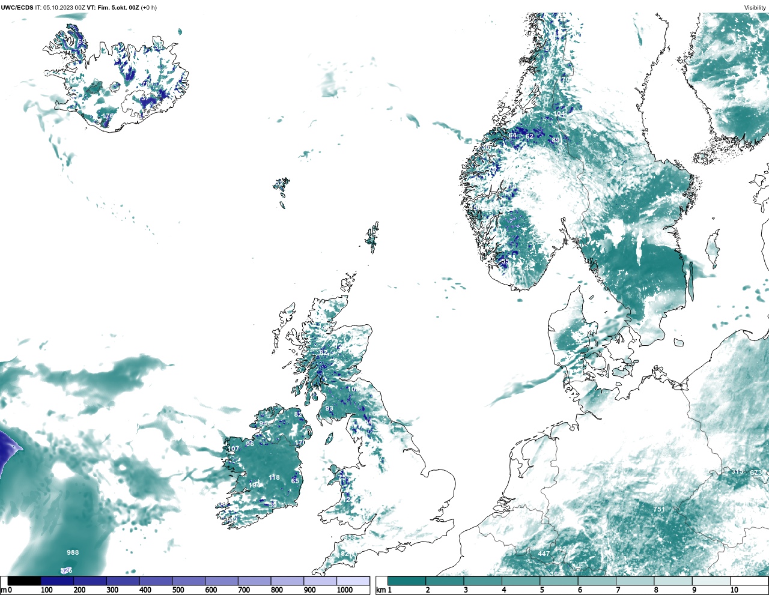Viewport: 769px width, 595px height.
Task: Select the 9–10 km visibility swatch
Action: coord(711,581)
